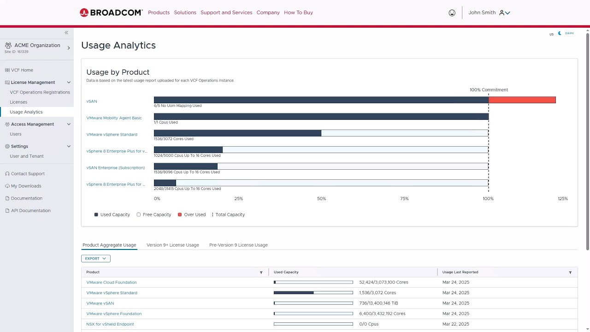Click the vSAN chart label link
Viewport: 590px width, 332px height.
tap(92, 101)
